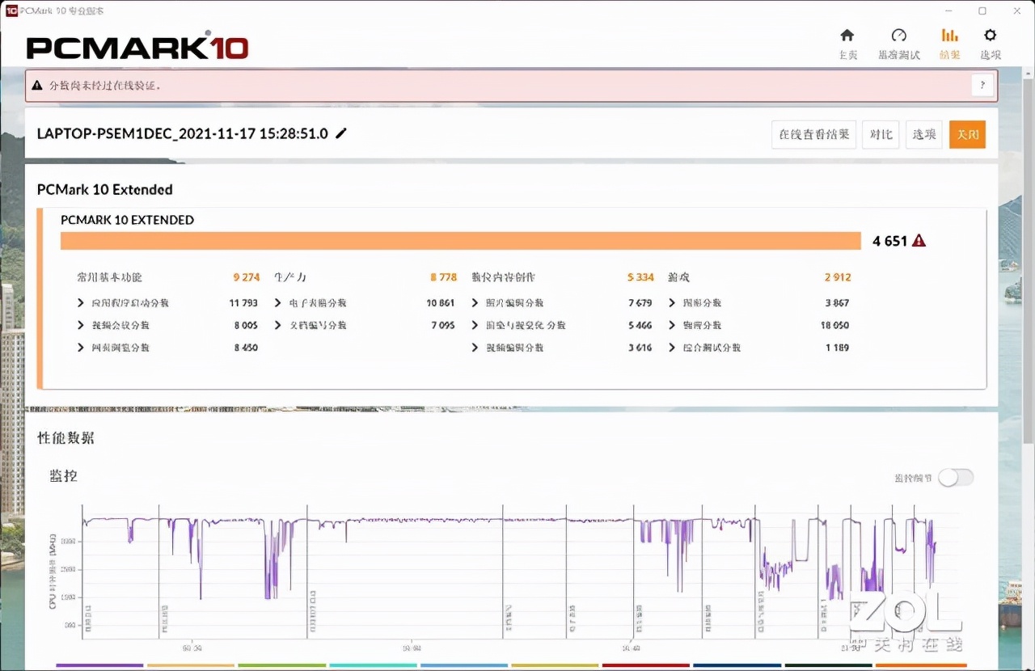Screen dimensions: 1035x671
Task: Toggle the monitoring adjustment switch
Action: click(x=956, y=478)
